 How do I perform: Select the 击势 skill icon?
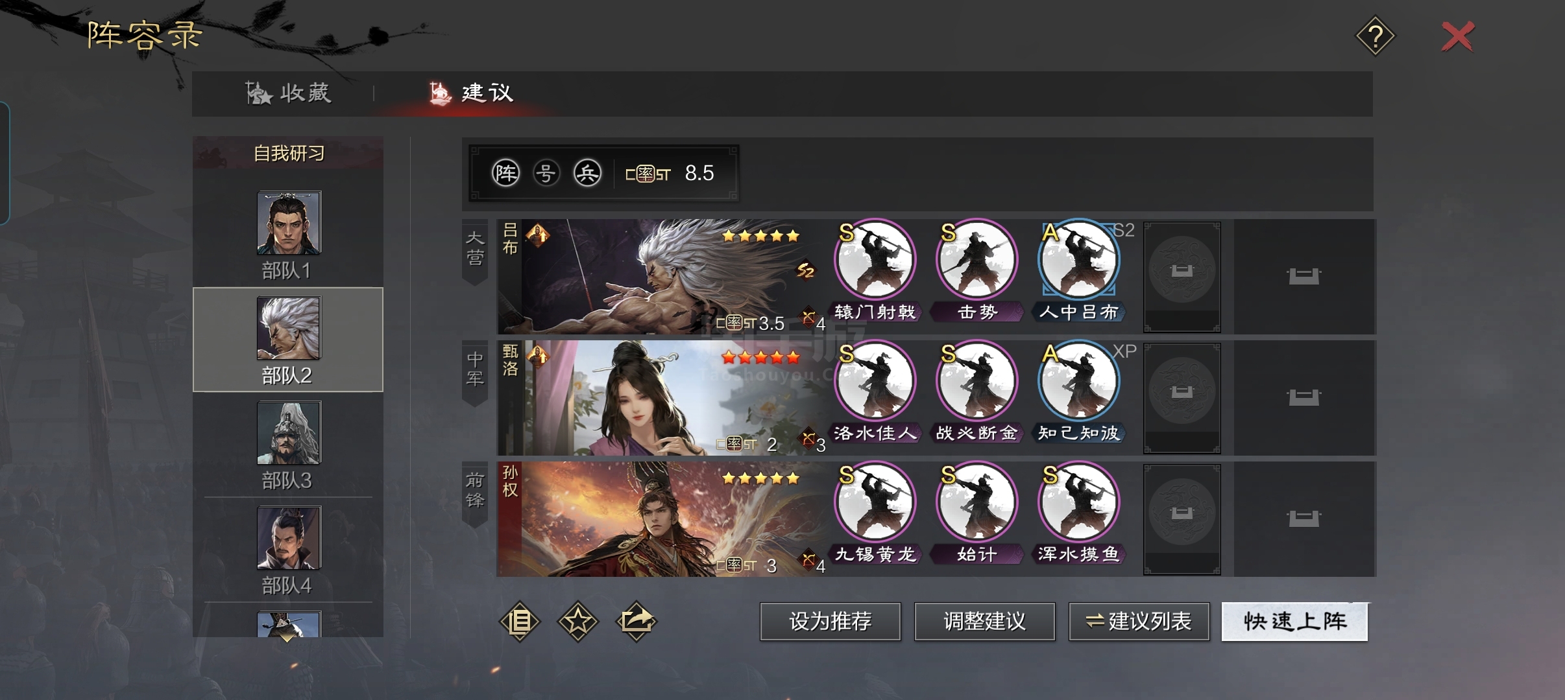[977, 261]
